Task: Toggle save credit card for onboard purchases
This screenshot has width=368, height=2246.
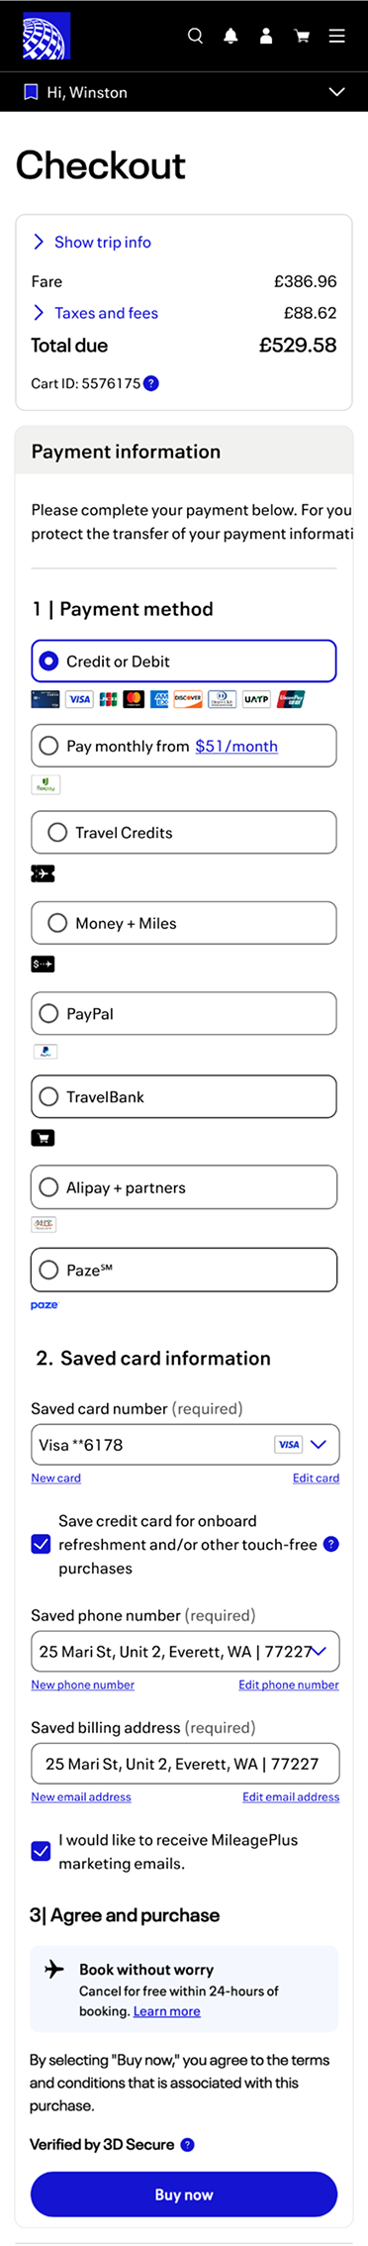Action: pos(42,1544)
